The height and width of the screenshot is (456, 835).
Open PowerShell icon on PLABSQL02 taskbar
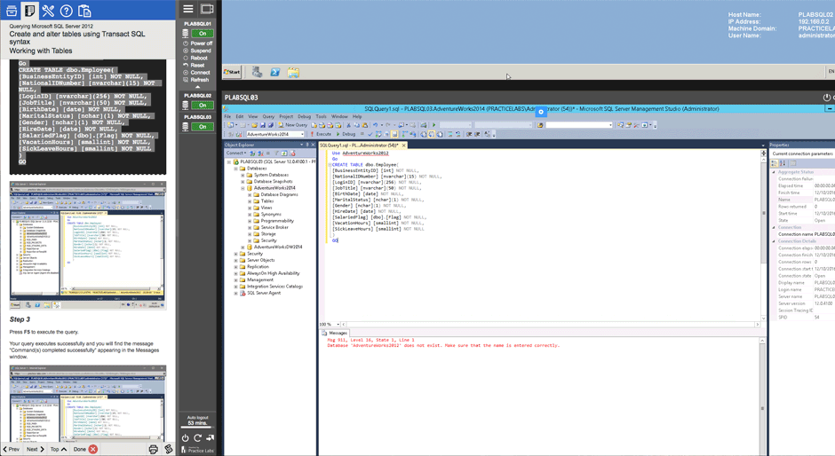point(274,72)
